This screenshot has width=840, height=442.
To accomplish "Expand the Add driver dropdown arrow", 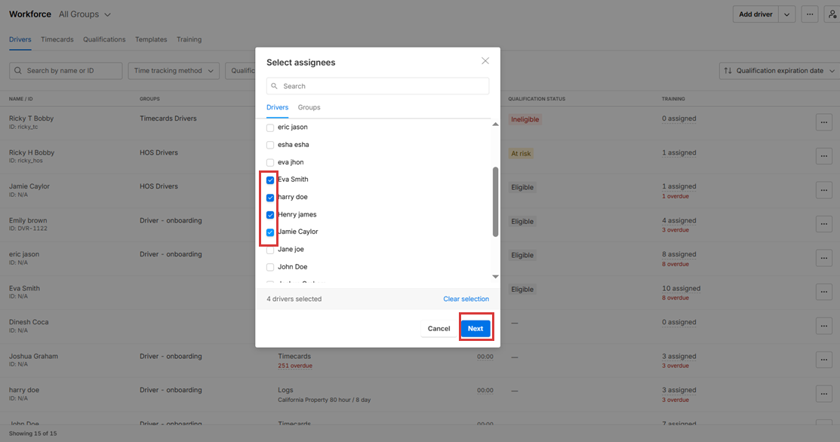I will click(787, 14).
